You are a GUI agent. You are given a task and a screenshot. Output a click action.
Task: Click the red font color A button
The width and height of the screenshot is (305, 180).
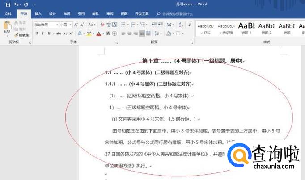99,33
